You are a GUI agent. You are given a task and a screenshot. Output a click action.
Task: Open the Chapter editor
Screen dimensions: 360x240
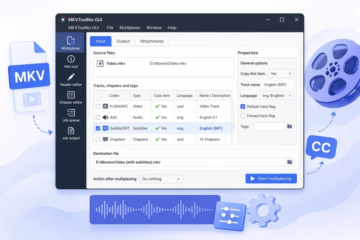[71, 98]
